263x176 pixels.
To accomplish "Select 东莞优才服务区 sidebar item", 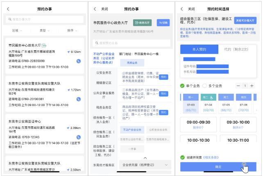I will point(104,165).
